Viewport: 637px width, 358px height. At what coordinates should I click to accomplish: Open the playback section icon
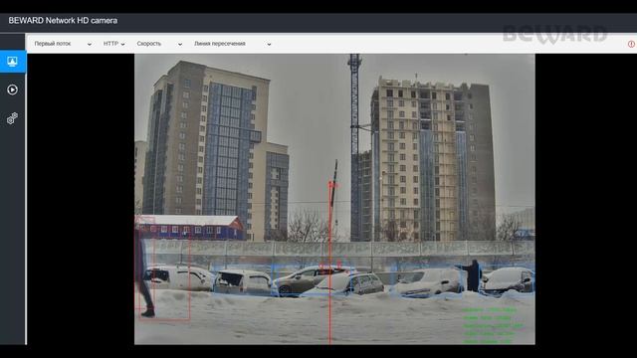click(12, 89)
